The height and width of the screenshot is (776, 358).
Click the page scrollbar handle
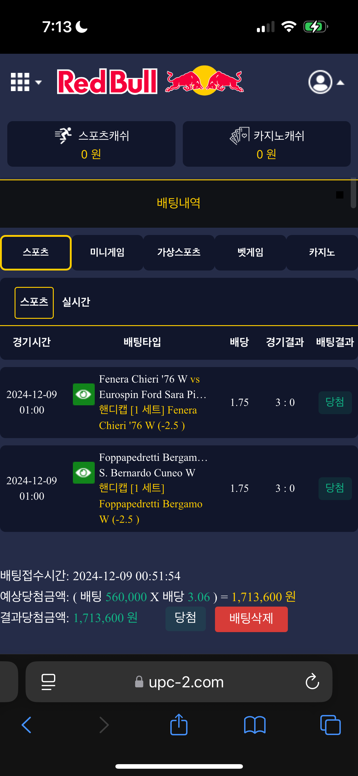coord(353,193)
